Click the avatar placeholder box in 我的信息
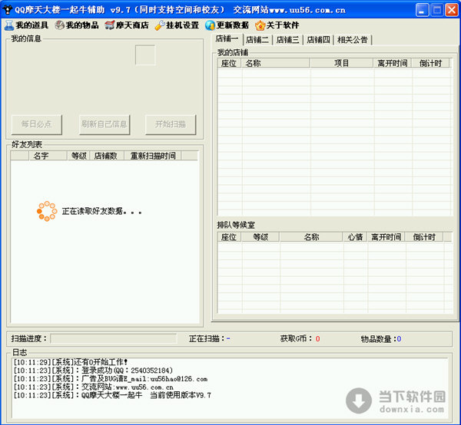461x425 pixels. coord(145,55)
